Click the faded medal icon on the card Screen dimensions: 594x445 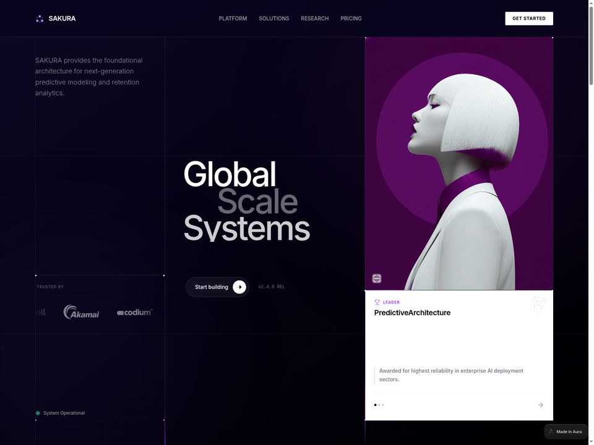pos(539,305)
